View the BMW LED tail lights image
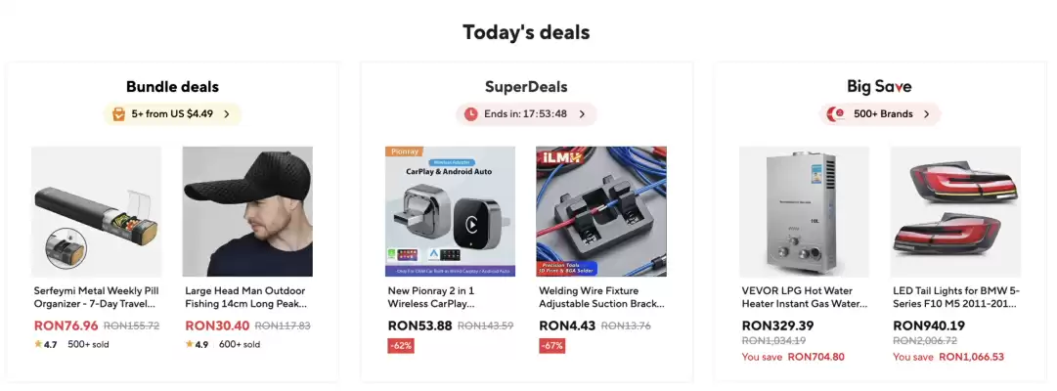The image size is (1057, 391). click(955, 211)
